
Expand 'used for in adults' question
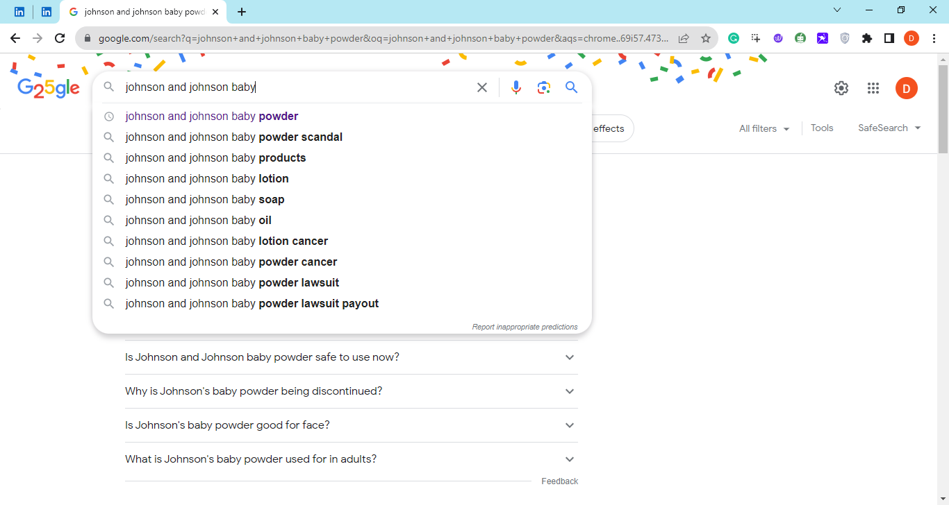pyautogui.click(x=352, y=459)
